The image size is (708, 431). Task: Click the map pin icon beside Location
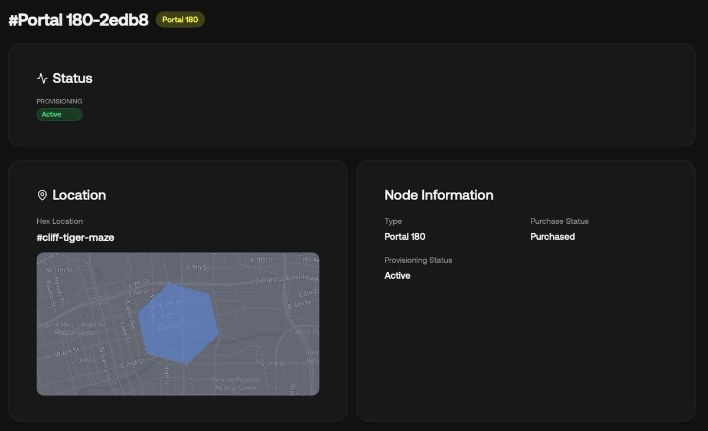click(41, 195)
